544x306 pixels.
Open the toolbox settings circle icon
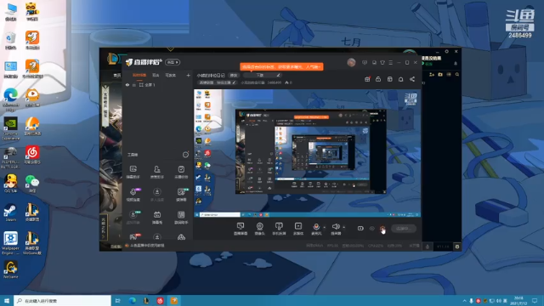(185, 155)
